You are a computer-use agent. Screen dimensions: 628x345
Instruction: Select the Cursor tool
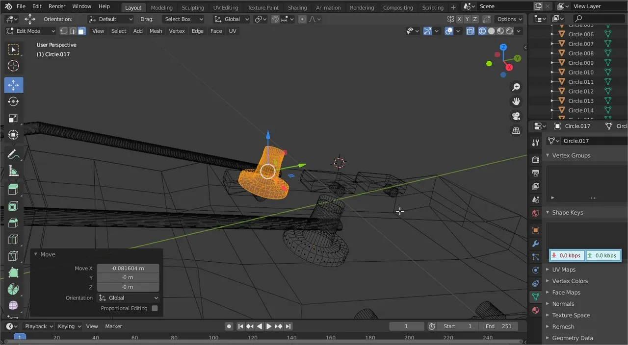[13, 66]
